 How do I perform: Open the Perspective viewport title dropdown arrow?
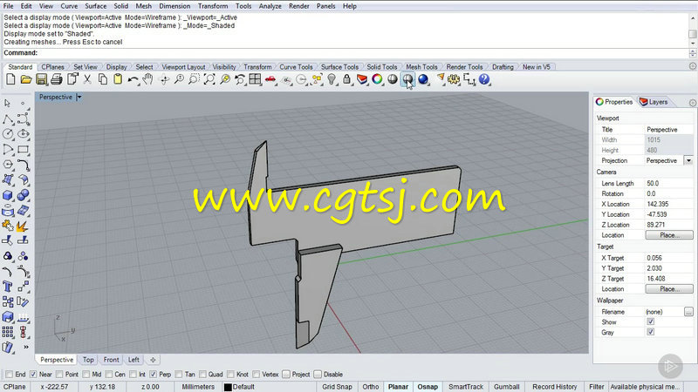tap(79, 97)
